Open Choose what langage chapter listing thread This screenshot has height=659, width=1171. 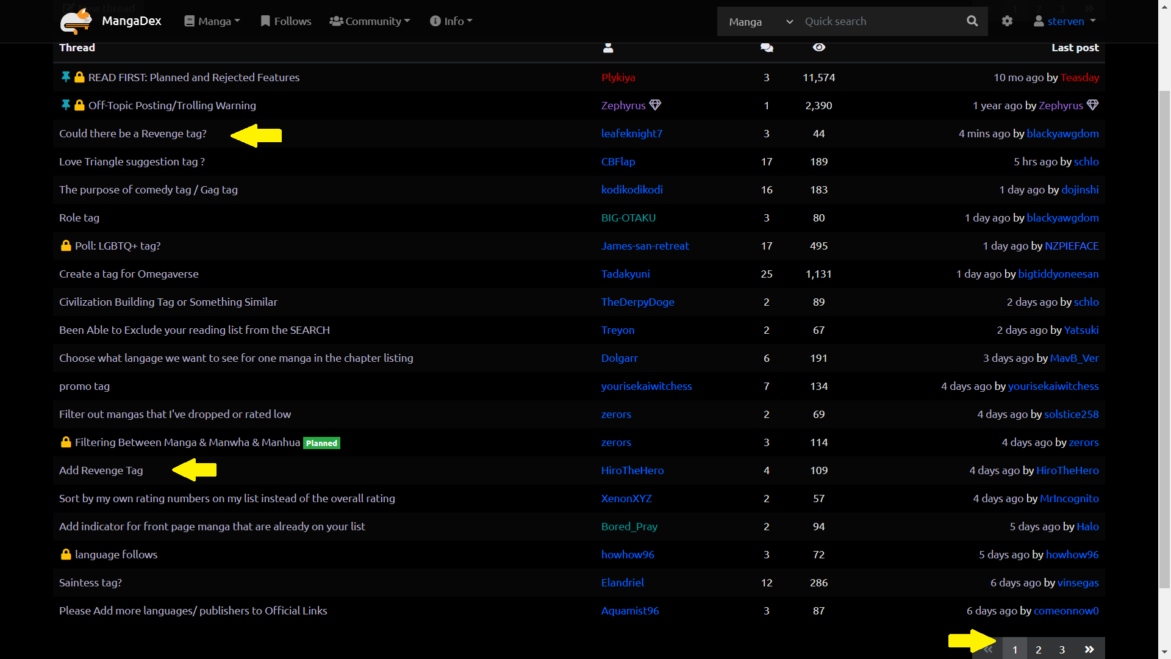pos(236,358)
